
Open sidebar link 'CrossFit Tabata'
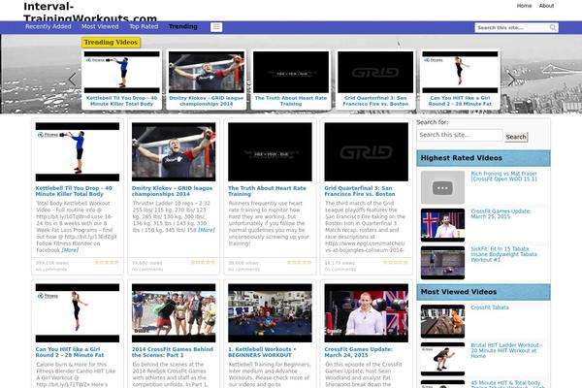click(x=490, y=307)
